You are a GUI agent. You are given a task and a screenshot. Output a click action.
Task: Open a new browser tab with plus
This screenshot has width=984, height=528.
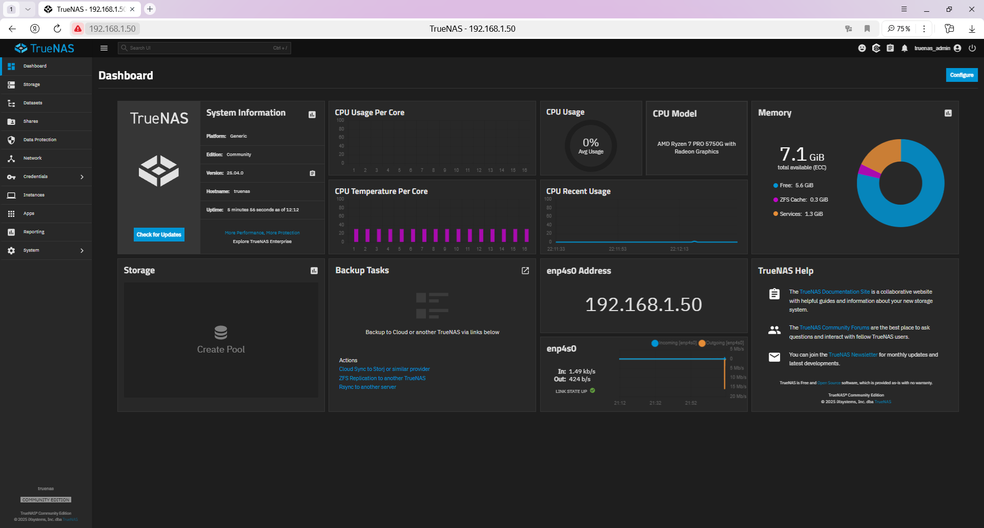tap(150, 9)
